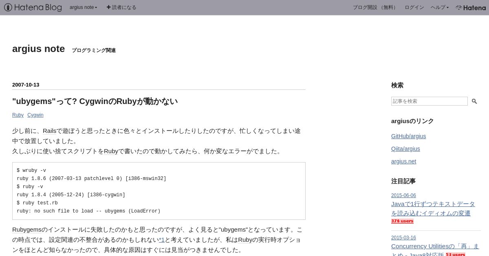Click the 検索 sidebar heading

point(397,85)
